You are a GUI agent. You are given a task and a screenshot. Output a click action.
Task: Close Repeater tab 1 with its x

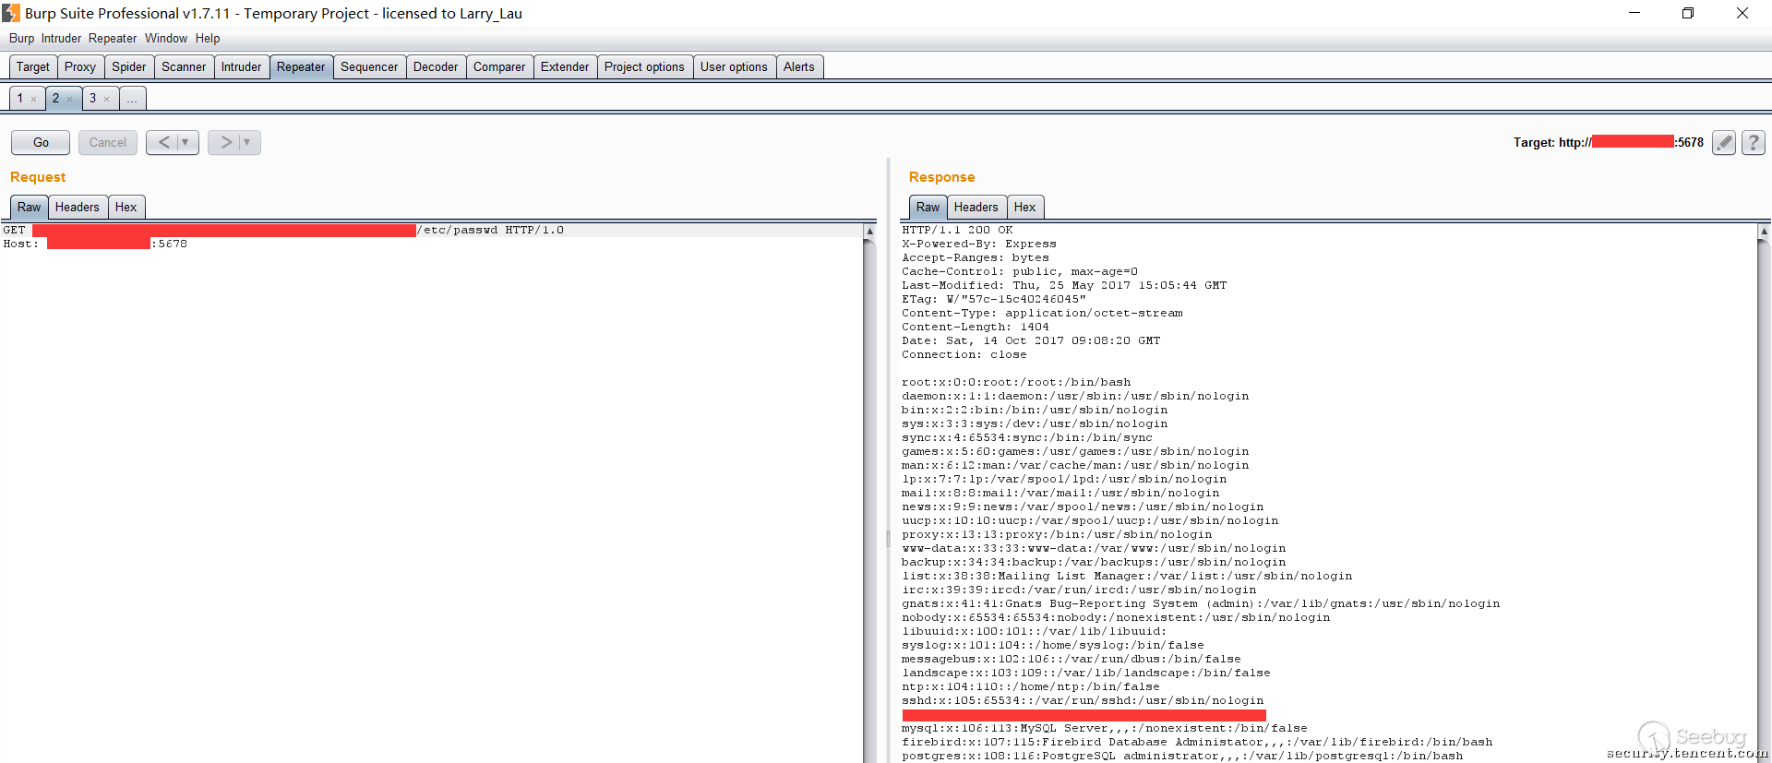click(x=34, y=99)
